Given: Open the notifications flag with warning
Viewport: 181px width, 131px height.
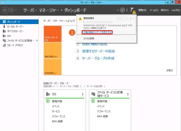Looking at the screenshot, I should [133, 10].
